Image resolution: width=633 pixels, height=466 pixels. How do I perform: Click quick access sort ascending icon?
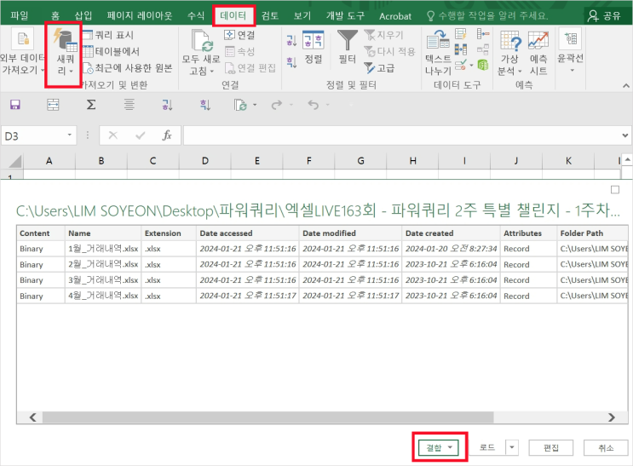(x=167, y=105)
